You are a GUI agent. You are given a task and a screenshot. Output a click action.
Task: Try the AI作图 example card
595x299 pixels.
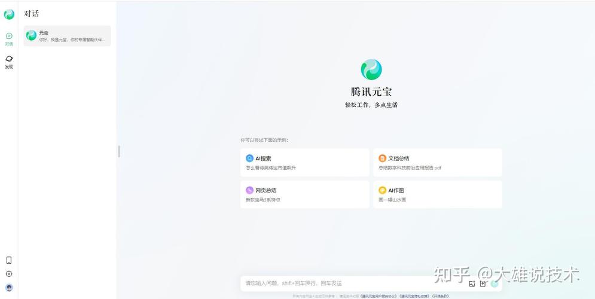(x=438, y=195)
